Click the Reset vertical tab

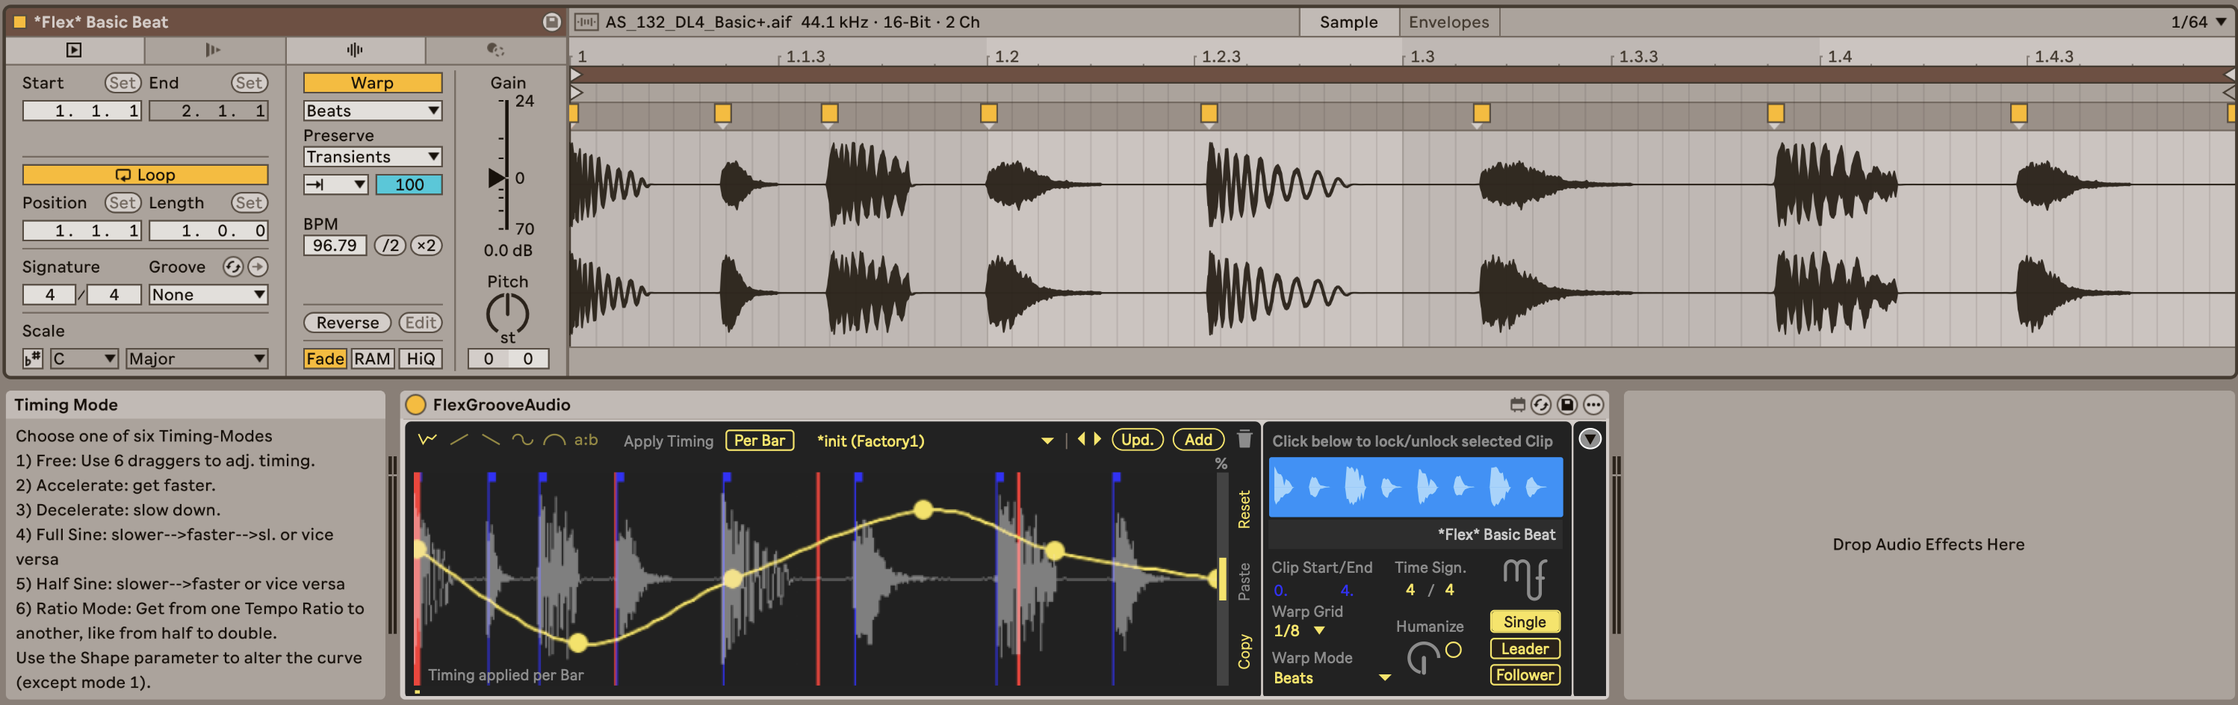pos(1244,509)
